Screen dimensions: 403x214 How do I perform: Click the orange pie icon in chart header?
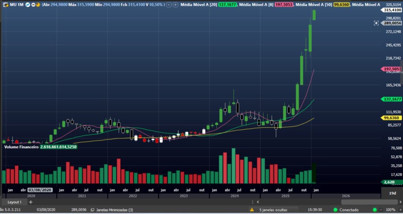(38, 5)
